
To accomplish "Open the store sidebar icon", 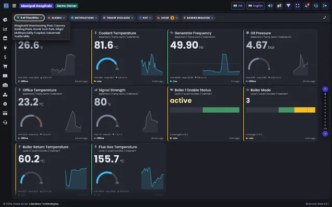I will click(5, 38).
